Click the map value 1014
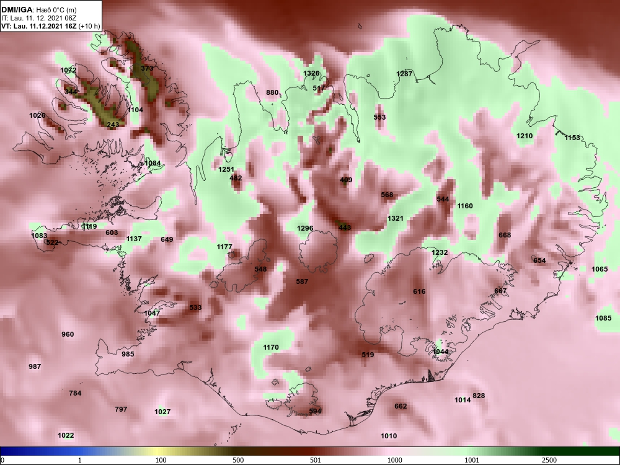This screenshot has width=620, height=465. [x=463, y=400]
